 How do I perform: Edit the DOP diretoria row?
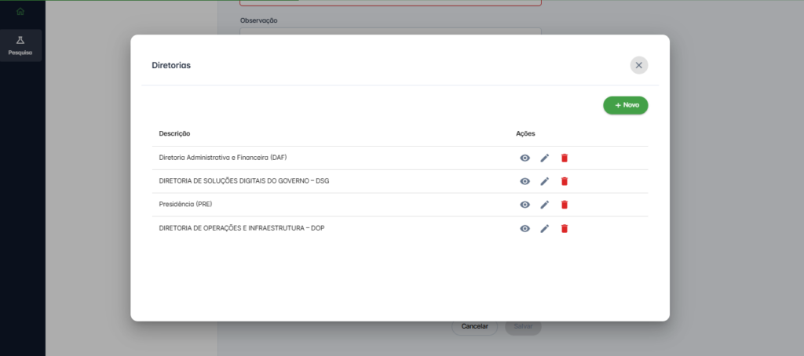click(x=545, y=228)
